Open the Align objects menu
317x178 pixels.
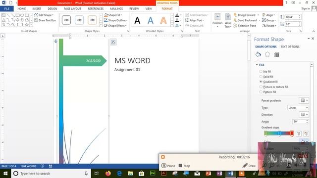[268, 15]
